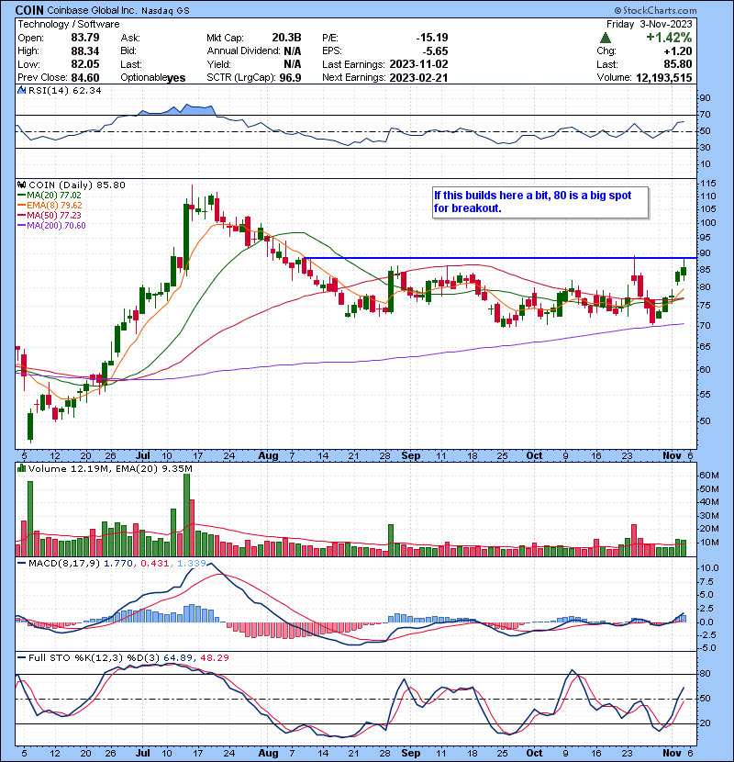Click the MA(20) 77.02 legend entry
The width and height of the screenshot is (734, 762).
pyautogui.click(x=50, y=196)
